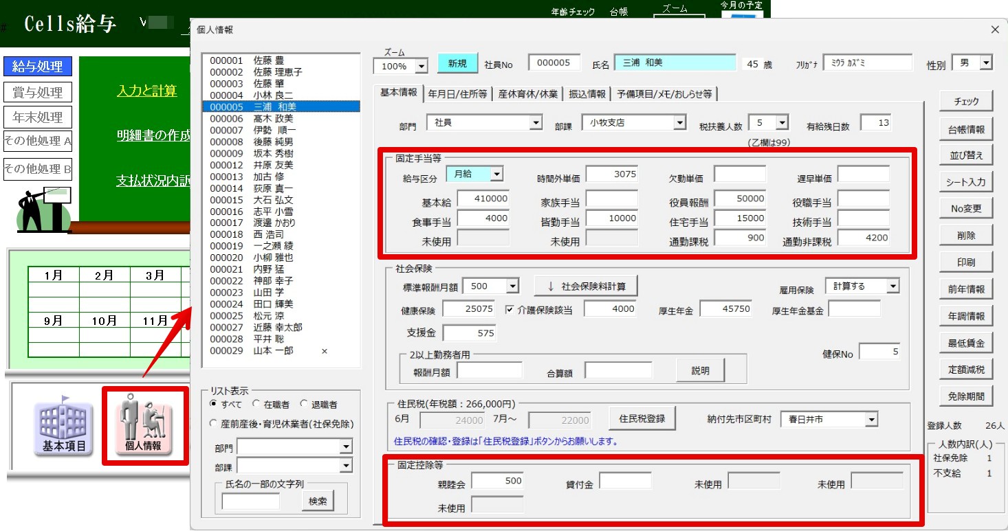
Task: Click the 最低賃金 button
Action: pyautogui.click(x=966, y=343)
